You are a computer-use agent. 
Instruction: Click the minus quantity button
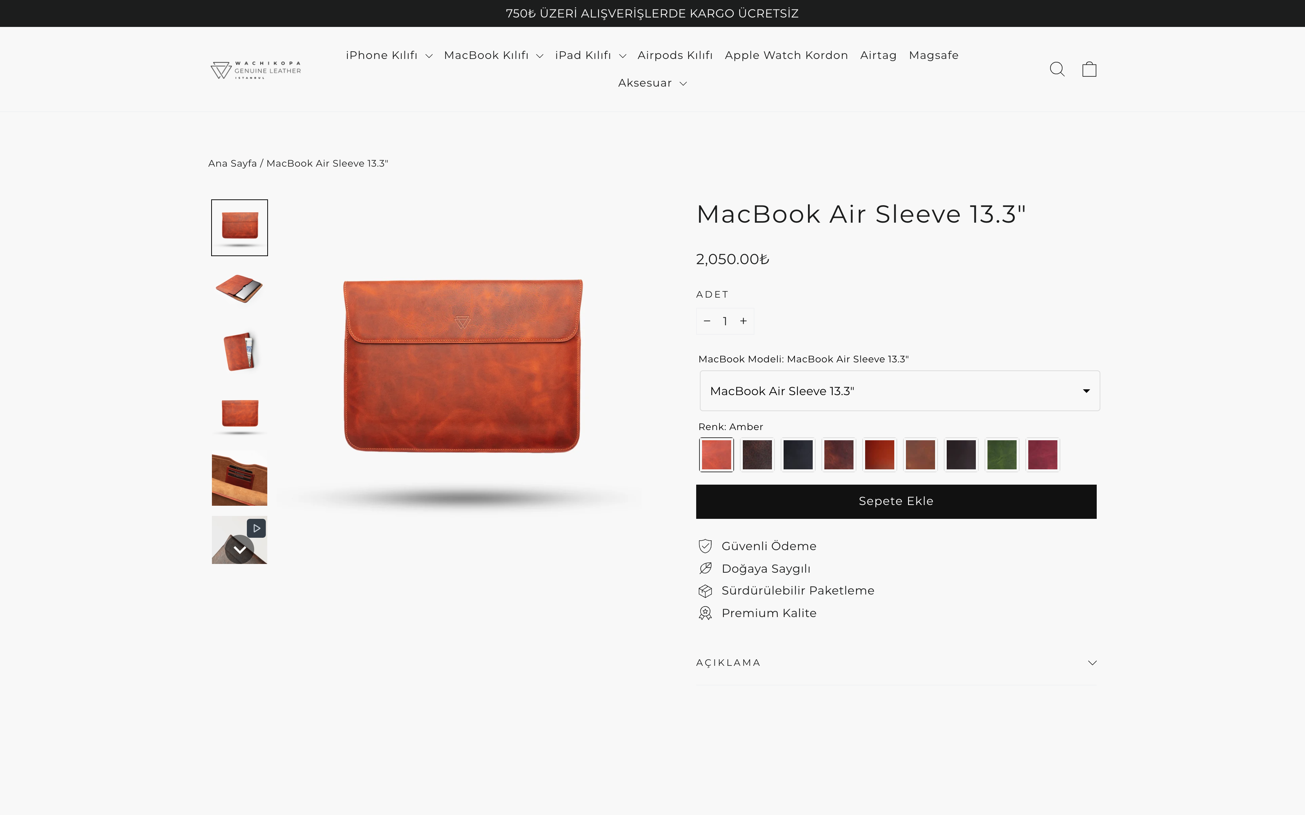click(707, 321)
